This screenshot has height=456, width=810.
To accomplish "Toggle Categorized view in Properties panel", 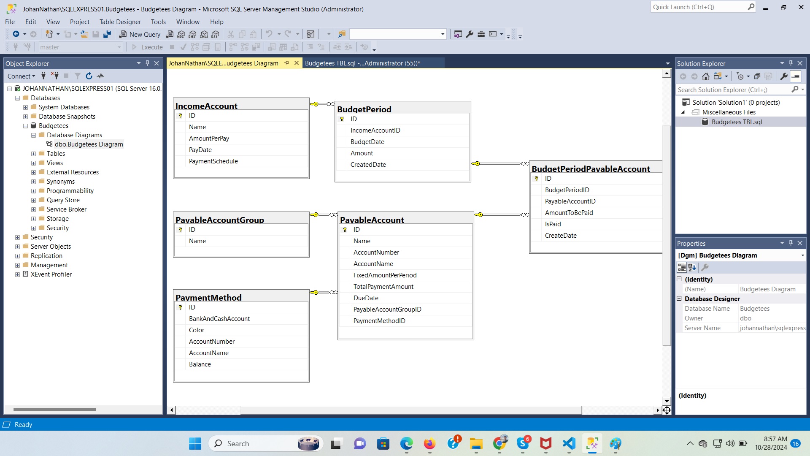I will click(682, 267).
